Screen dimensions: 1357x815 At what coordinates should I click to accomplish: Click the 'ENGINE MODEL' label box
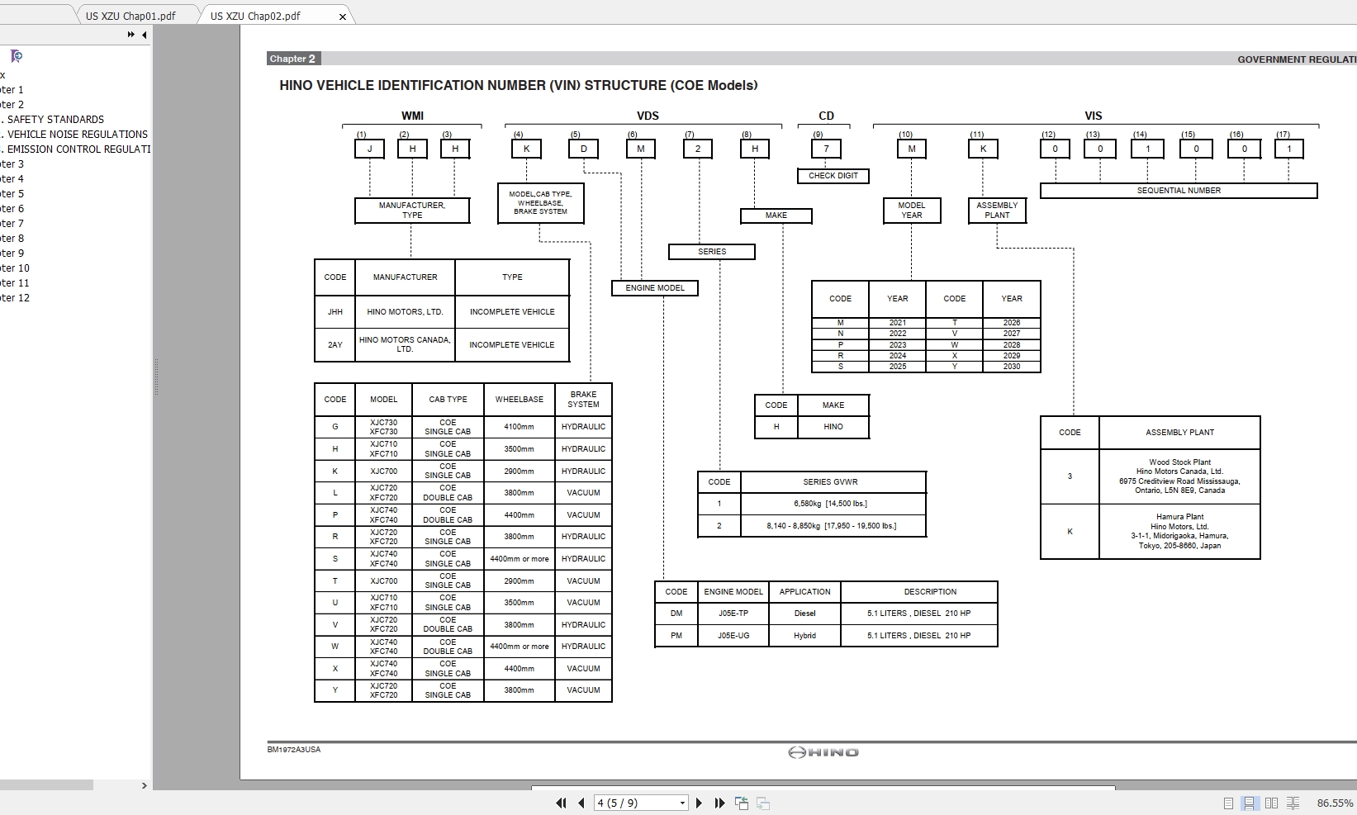point(655,288)
